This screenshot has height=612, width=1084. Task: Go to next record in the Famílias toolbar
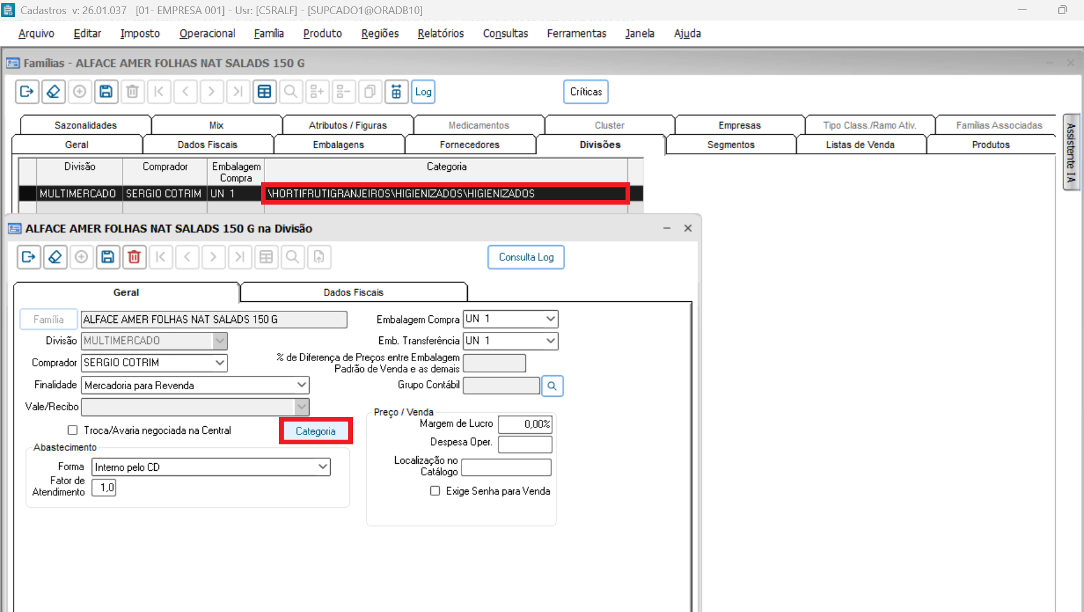212,91
